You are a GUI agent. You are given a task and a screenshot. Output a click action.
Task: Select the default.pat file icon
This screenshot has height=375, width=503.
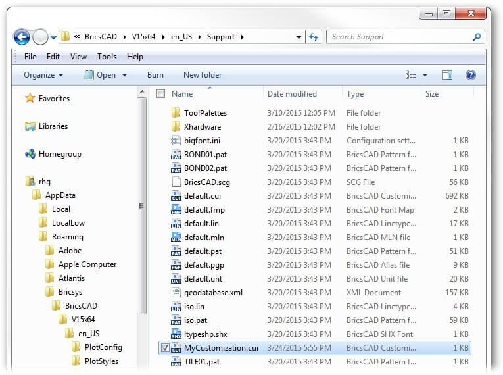tap(176, 251)
